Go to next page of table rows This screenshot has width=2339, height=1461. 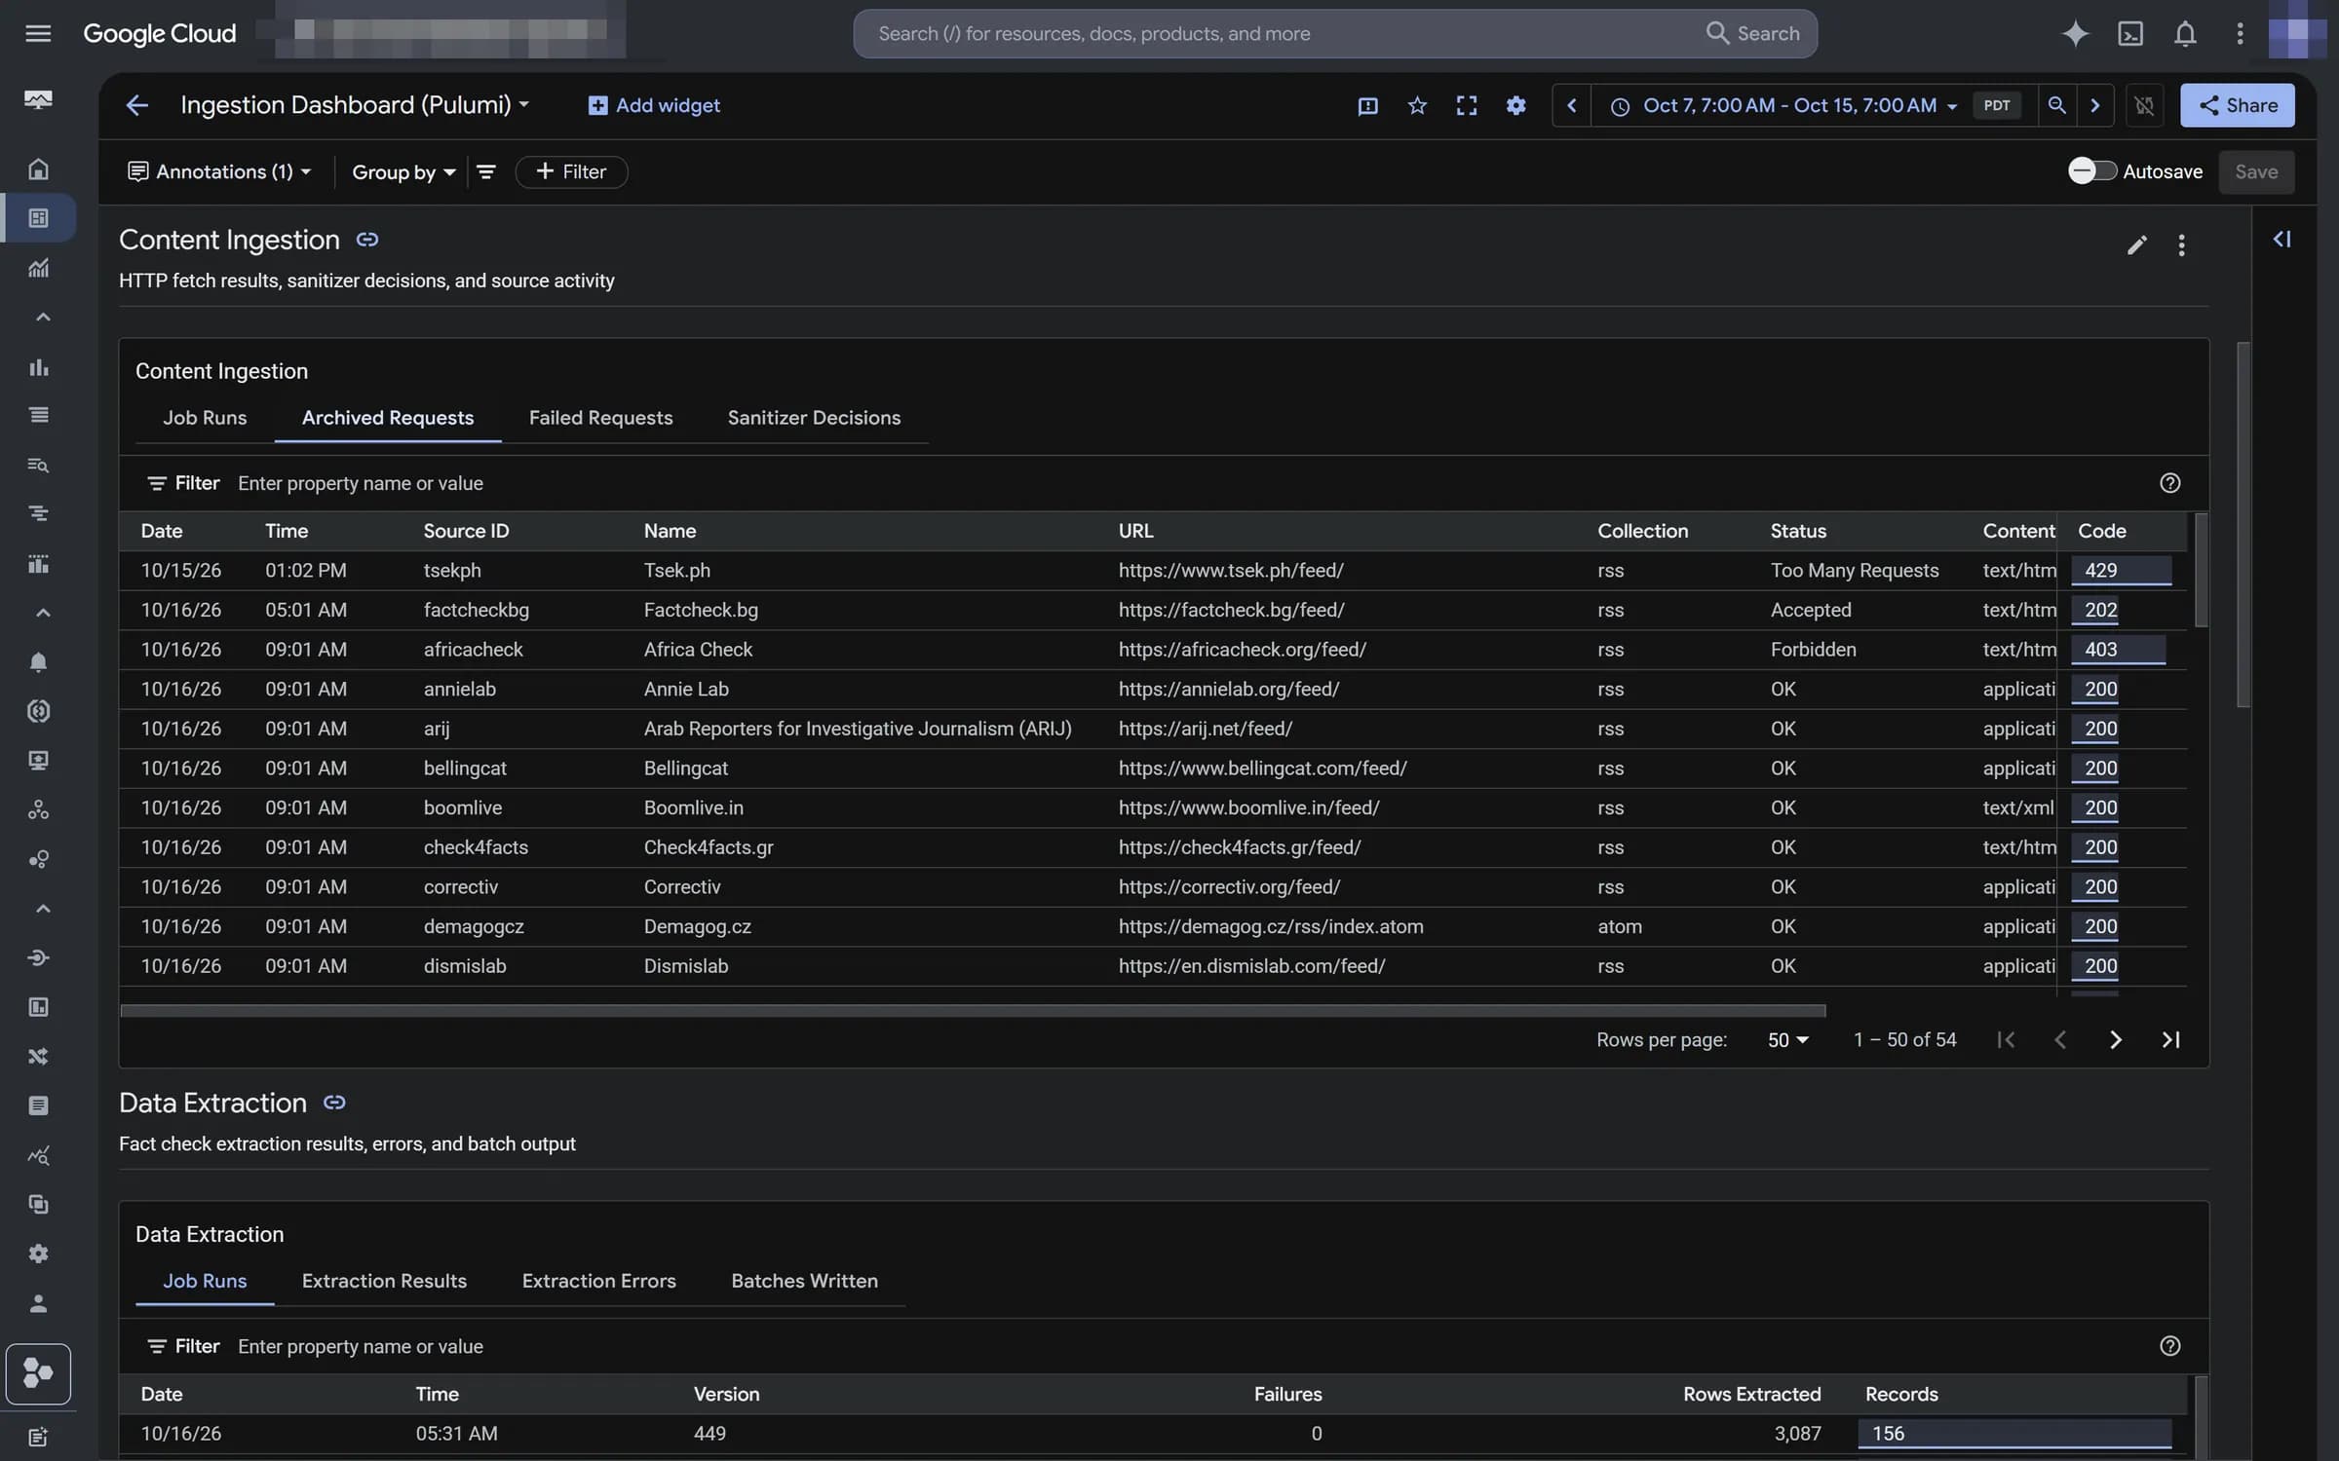point(2115,1039)
